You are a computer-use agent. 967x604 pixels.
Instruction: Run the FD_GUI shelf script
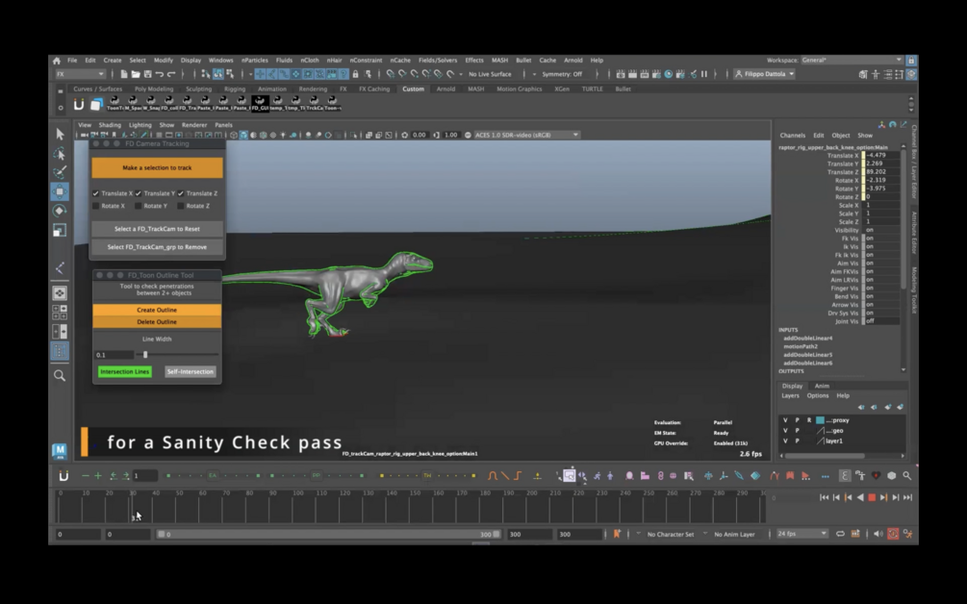(260, 102)
